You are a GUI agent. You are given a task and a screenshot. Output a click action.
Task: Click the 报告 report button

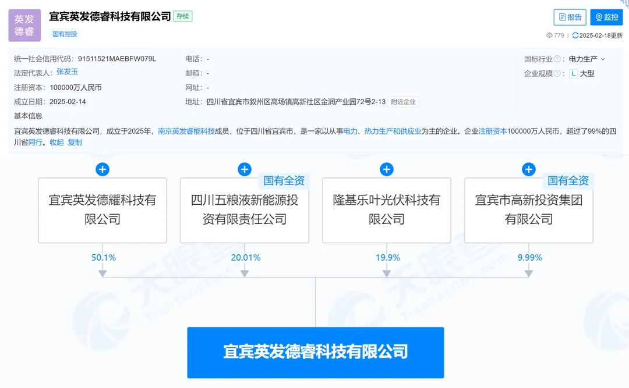click(570, 17)
